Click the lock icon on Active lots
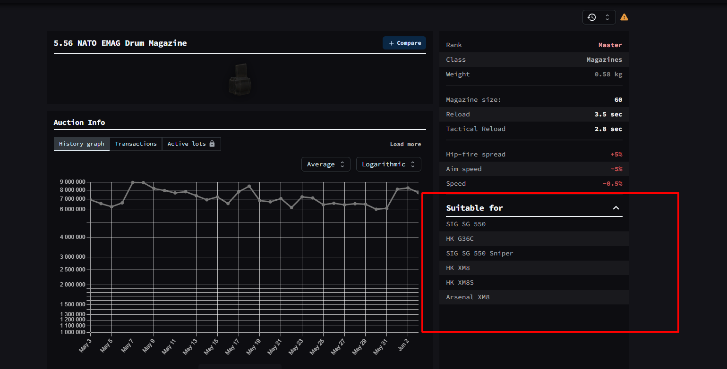The width and height of the screenshot is (727, 369). tap(212, 144)
